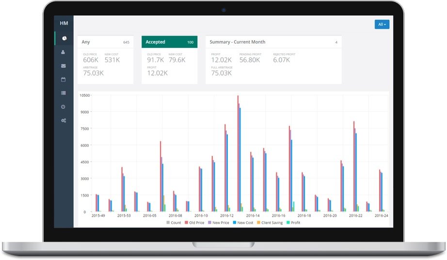
Task: Click the 6.07K rejected profit value
Action: [x=281, y=60]
